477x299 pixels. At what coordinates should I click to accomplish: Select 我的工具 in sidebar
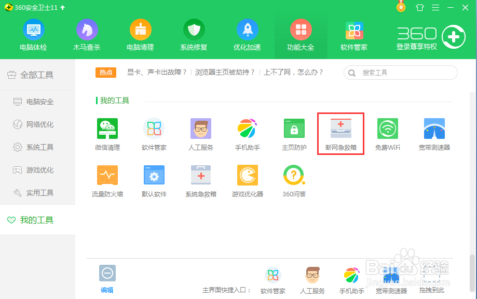point(37,220)
